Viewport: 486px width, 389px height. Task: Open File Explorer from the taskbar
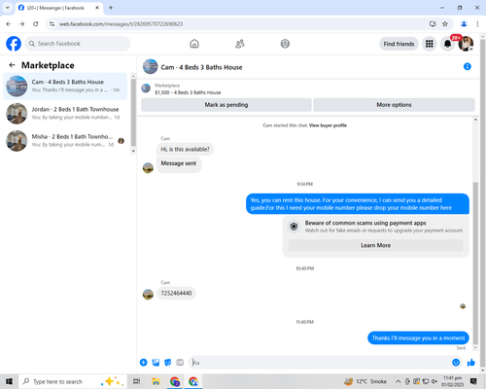click(156, 381)
